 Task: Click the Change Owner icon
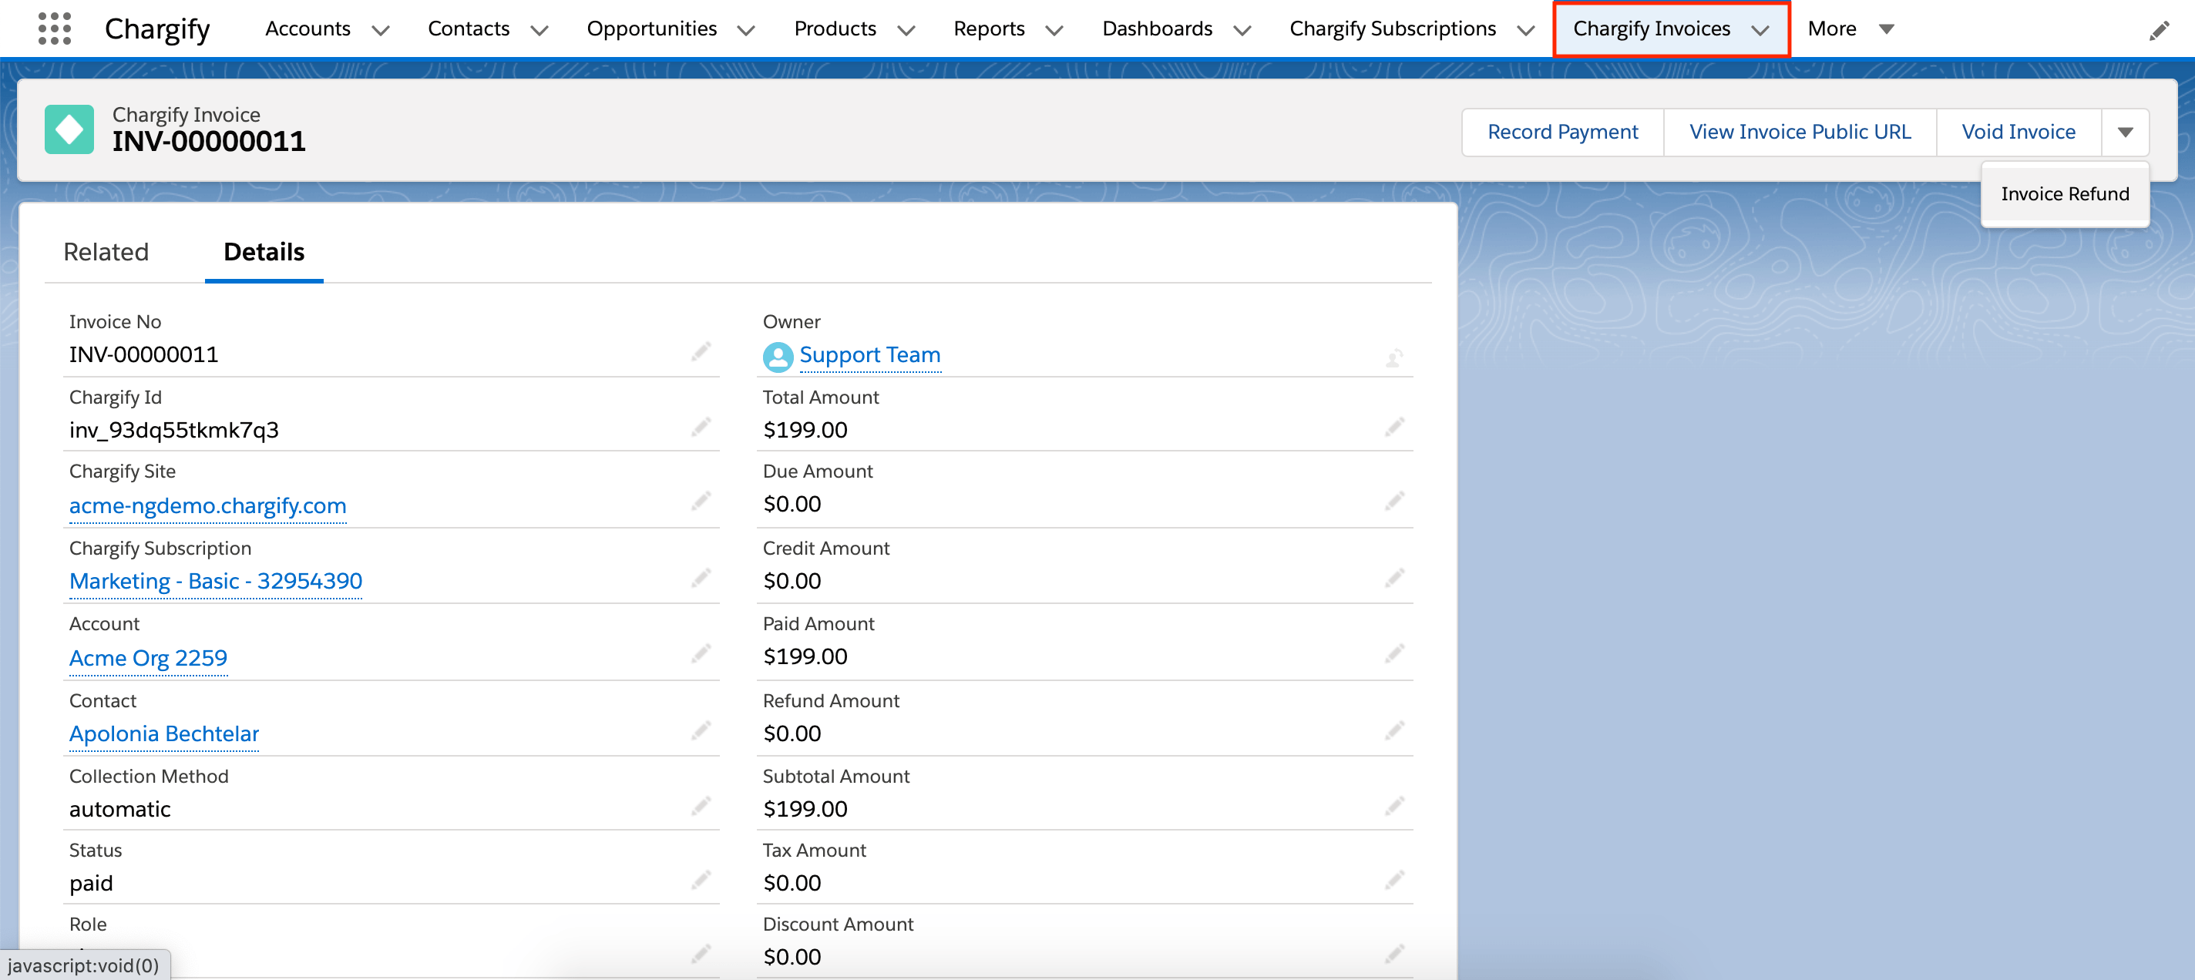(x=1394, y=358)
